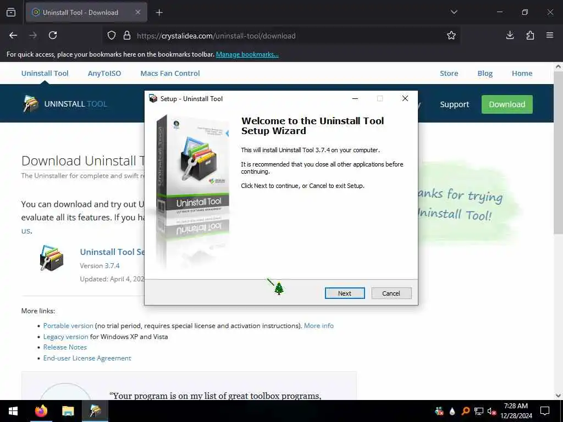The width and height of the screenshot is (563, 422).
Task: Open the Uninstall Tool site tab
Action: click(x=45, y=73)
